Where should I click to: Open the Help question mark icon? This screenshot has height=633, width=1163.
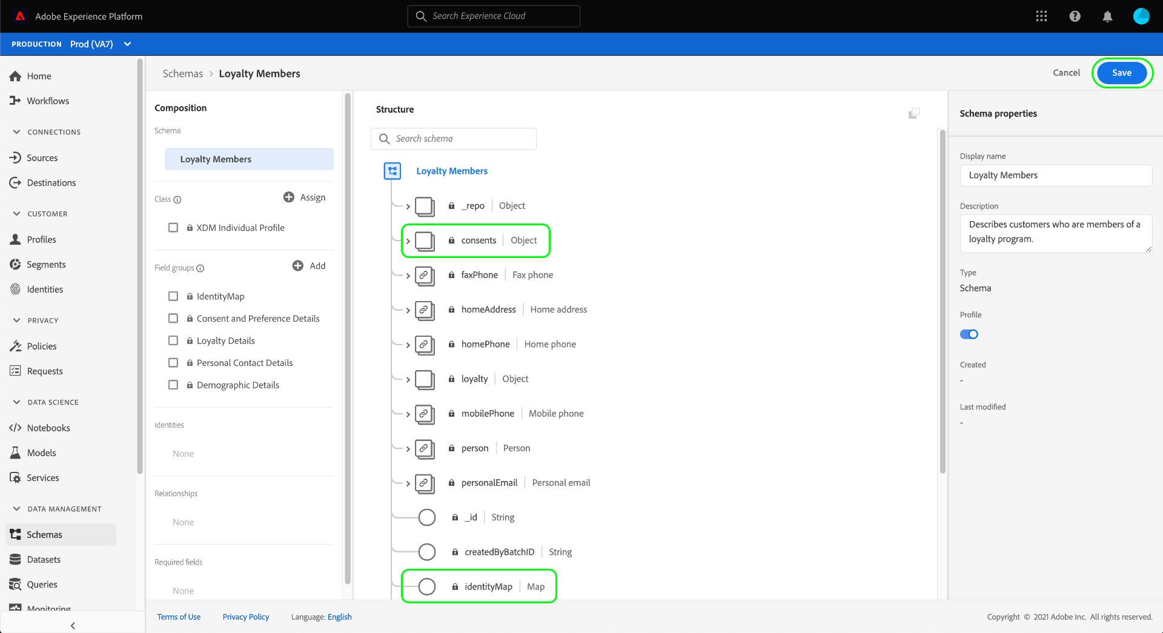tap(1075, 16)
